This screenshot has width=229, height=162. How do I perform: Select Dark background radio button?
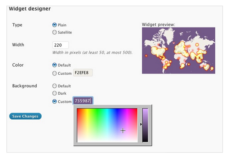54,93
